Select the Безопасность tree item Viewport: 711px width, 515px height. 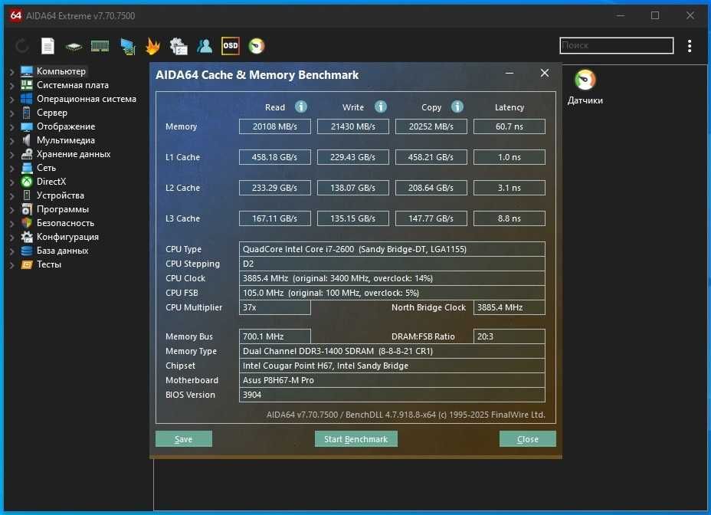pos(65,223)
